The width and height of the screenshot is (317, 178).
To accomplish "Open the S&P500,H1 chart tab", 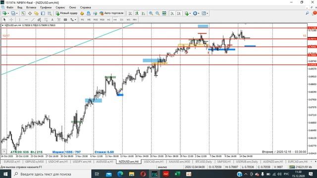I will point(224,162).
